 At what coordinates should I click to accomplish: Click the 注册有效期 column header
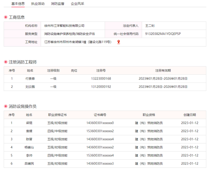tap(163, 71)
